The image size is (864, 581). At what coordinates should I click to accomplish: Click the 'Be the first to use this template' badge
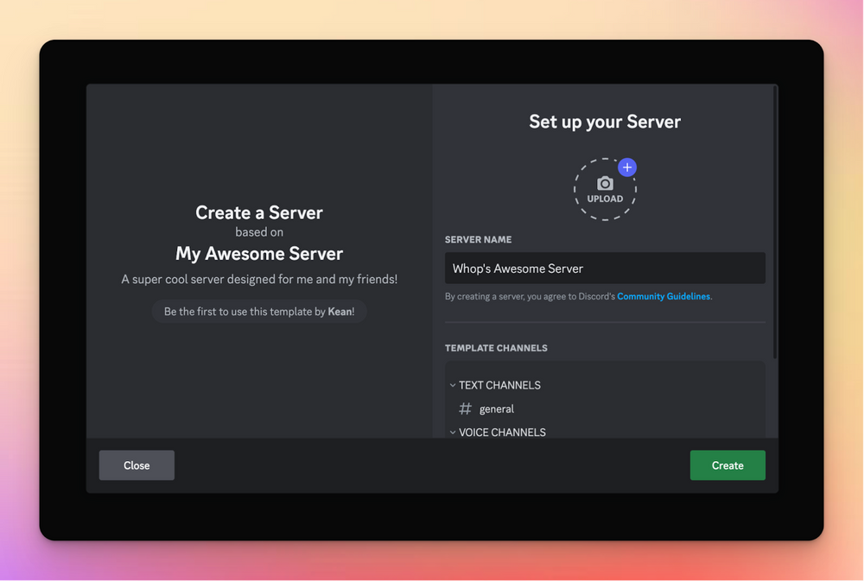click(x=258, y=312)
